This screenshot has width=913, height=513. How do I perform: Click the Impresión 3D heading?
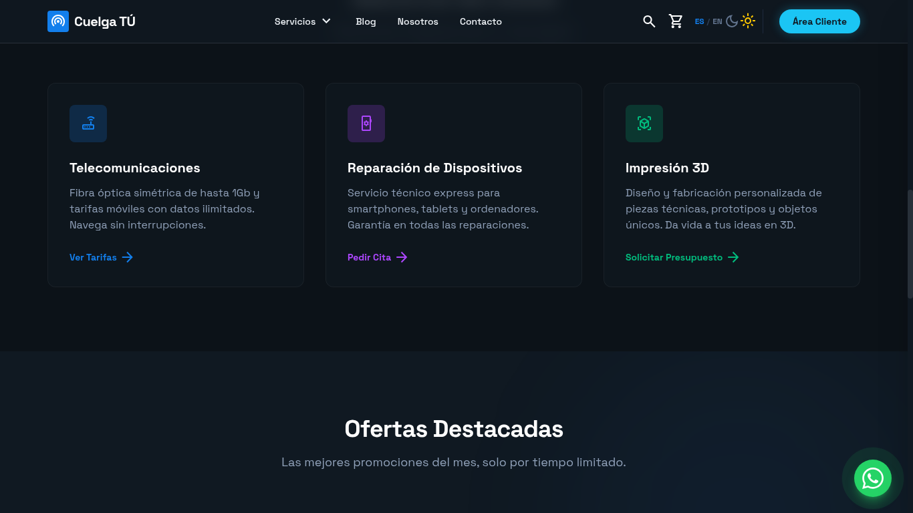667,168
